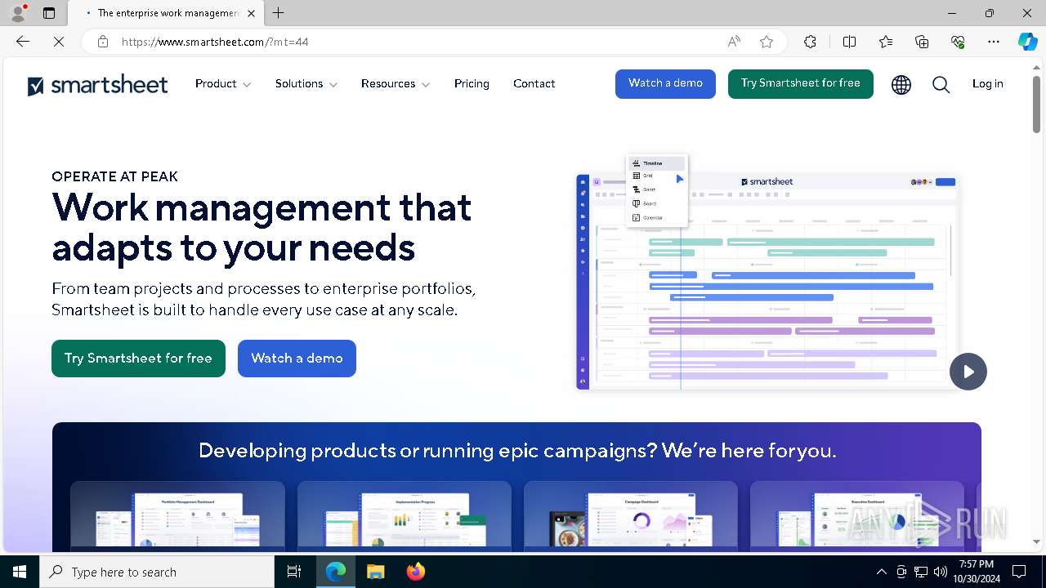This screenshot has height=588, width=1046.
Task: Open Tab actions menu
Action: point(49,13)
